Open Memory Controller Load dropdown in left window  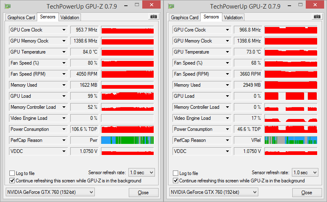pyautogui.click(x=64, y=107)
